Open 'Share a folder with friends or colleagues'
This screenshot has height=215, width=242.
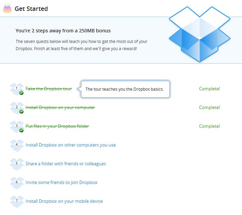(x=66, y=164)
